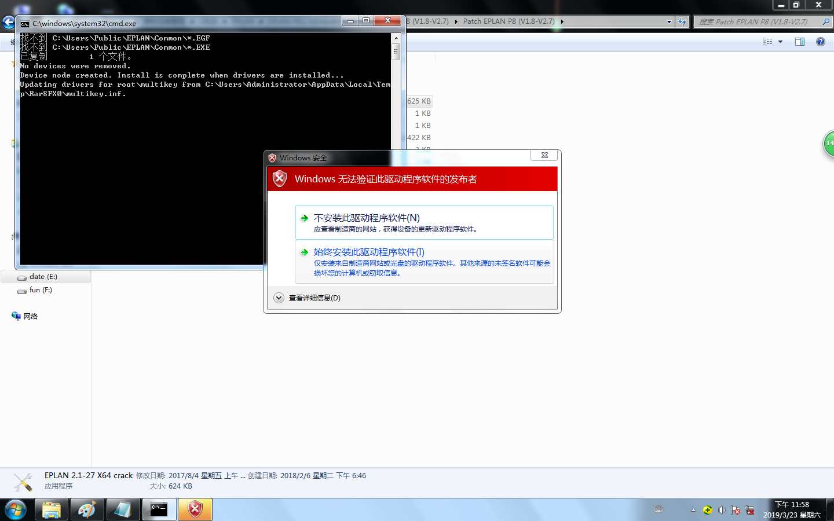Open the view options dropdown arrow
Screen dimensions: 834x521
[x=780, y=42]
